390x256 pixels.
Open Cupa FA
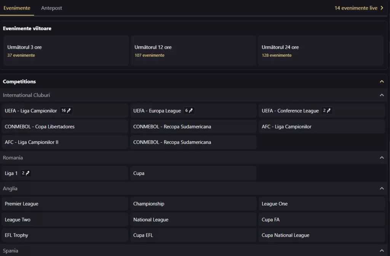click(x=322, y=220)
